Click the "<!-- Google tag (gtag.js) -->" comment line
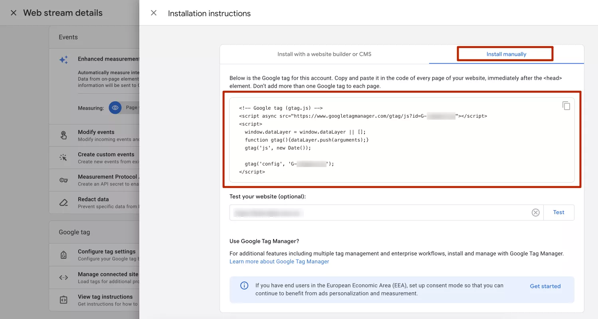This screenshot has height=319, width=598. (x=281, y=108)
